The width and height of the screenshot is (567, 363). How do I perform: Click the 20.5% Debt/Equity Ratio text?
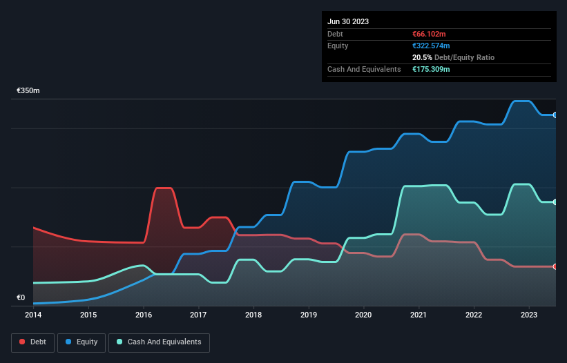click(x=453, y=57)
